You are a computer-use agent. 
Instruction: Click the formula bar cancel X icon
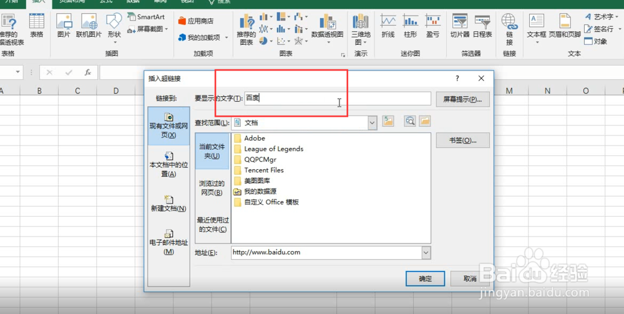49,72
